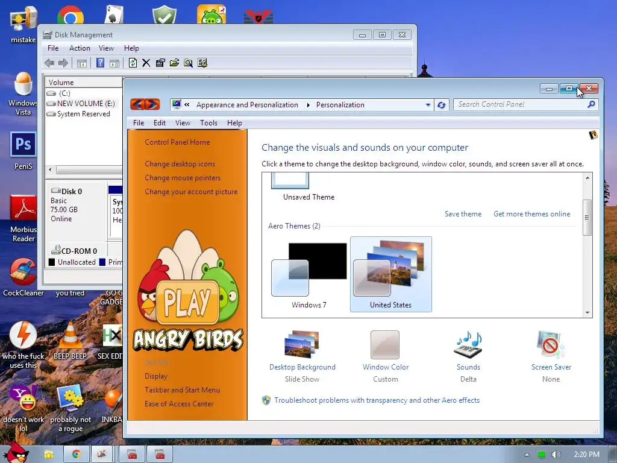This screenshot has width=617, height=463.
Task: Select NEW VOLUME (E:) in Disk Management
Action: [81, 104]
